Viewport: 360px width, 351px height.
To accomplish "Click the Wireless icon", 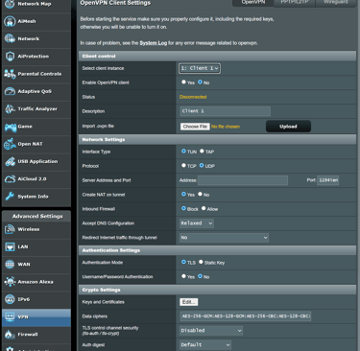I will pyautogui.click(x=10, y=229).
